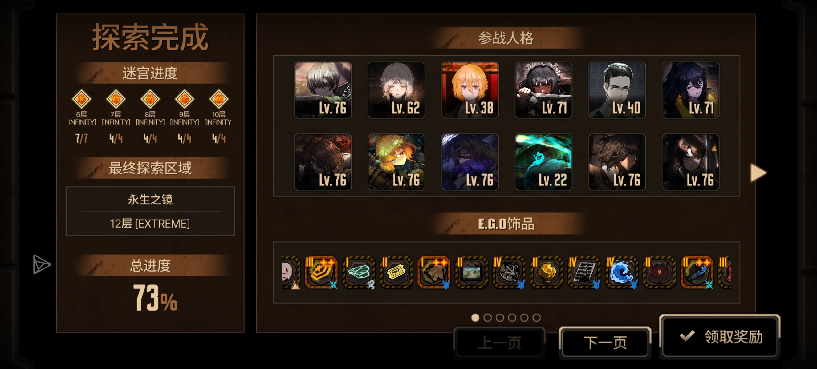Choose the landscape painting E.G.O gift
The width and height of the screenshot is (817, 369).
tap(471, 272)
